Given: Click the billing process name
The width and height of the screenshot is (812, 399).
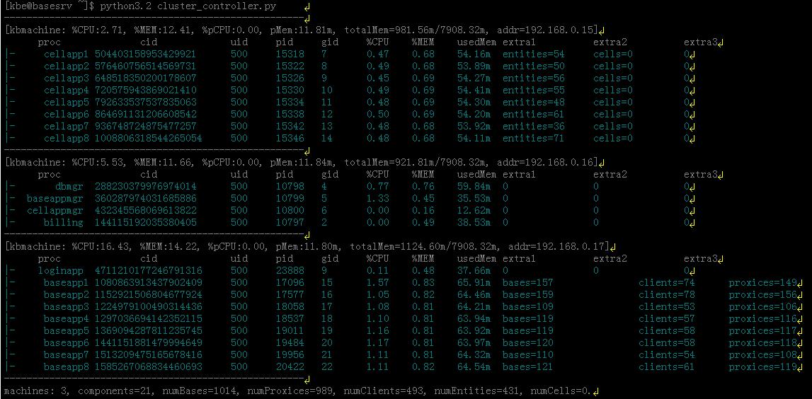Looking at the screenshot, I should (x=63, y=223).
